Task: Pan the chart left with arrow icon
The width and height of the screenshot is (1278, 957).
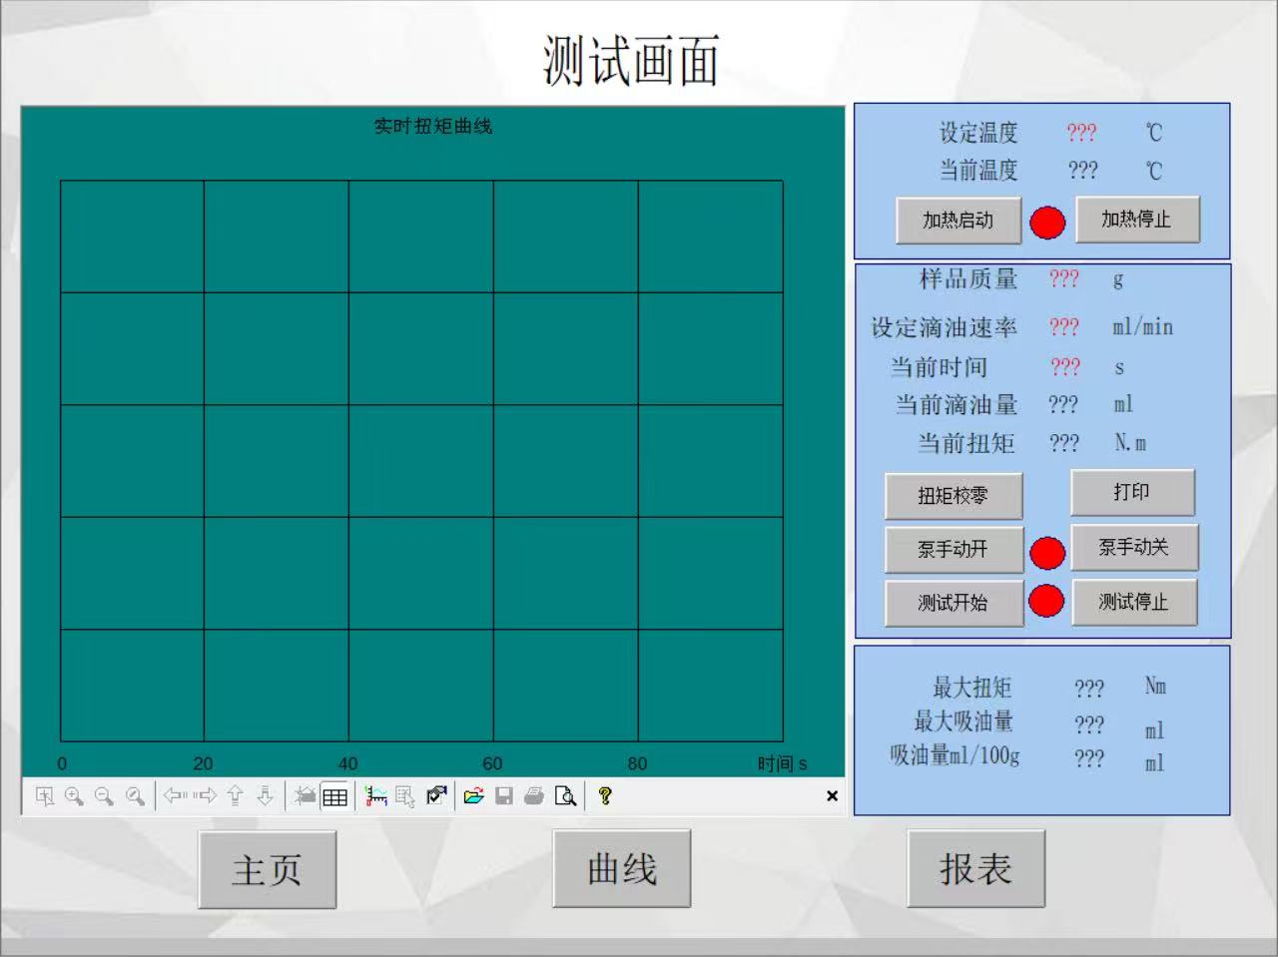Action: coord(176,796)
